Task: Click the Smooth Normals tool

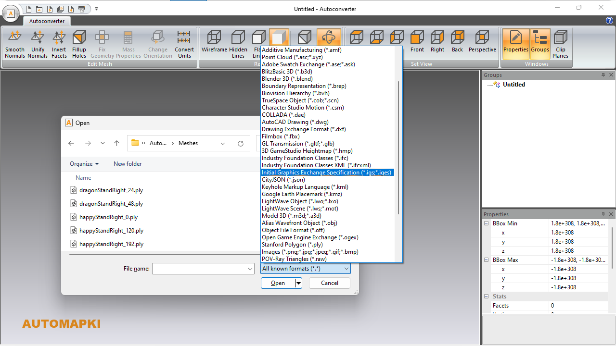Action: coord(15,44)
